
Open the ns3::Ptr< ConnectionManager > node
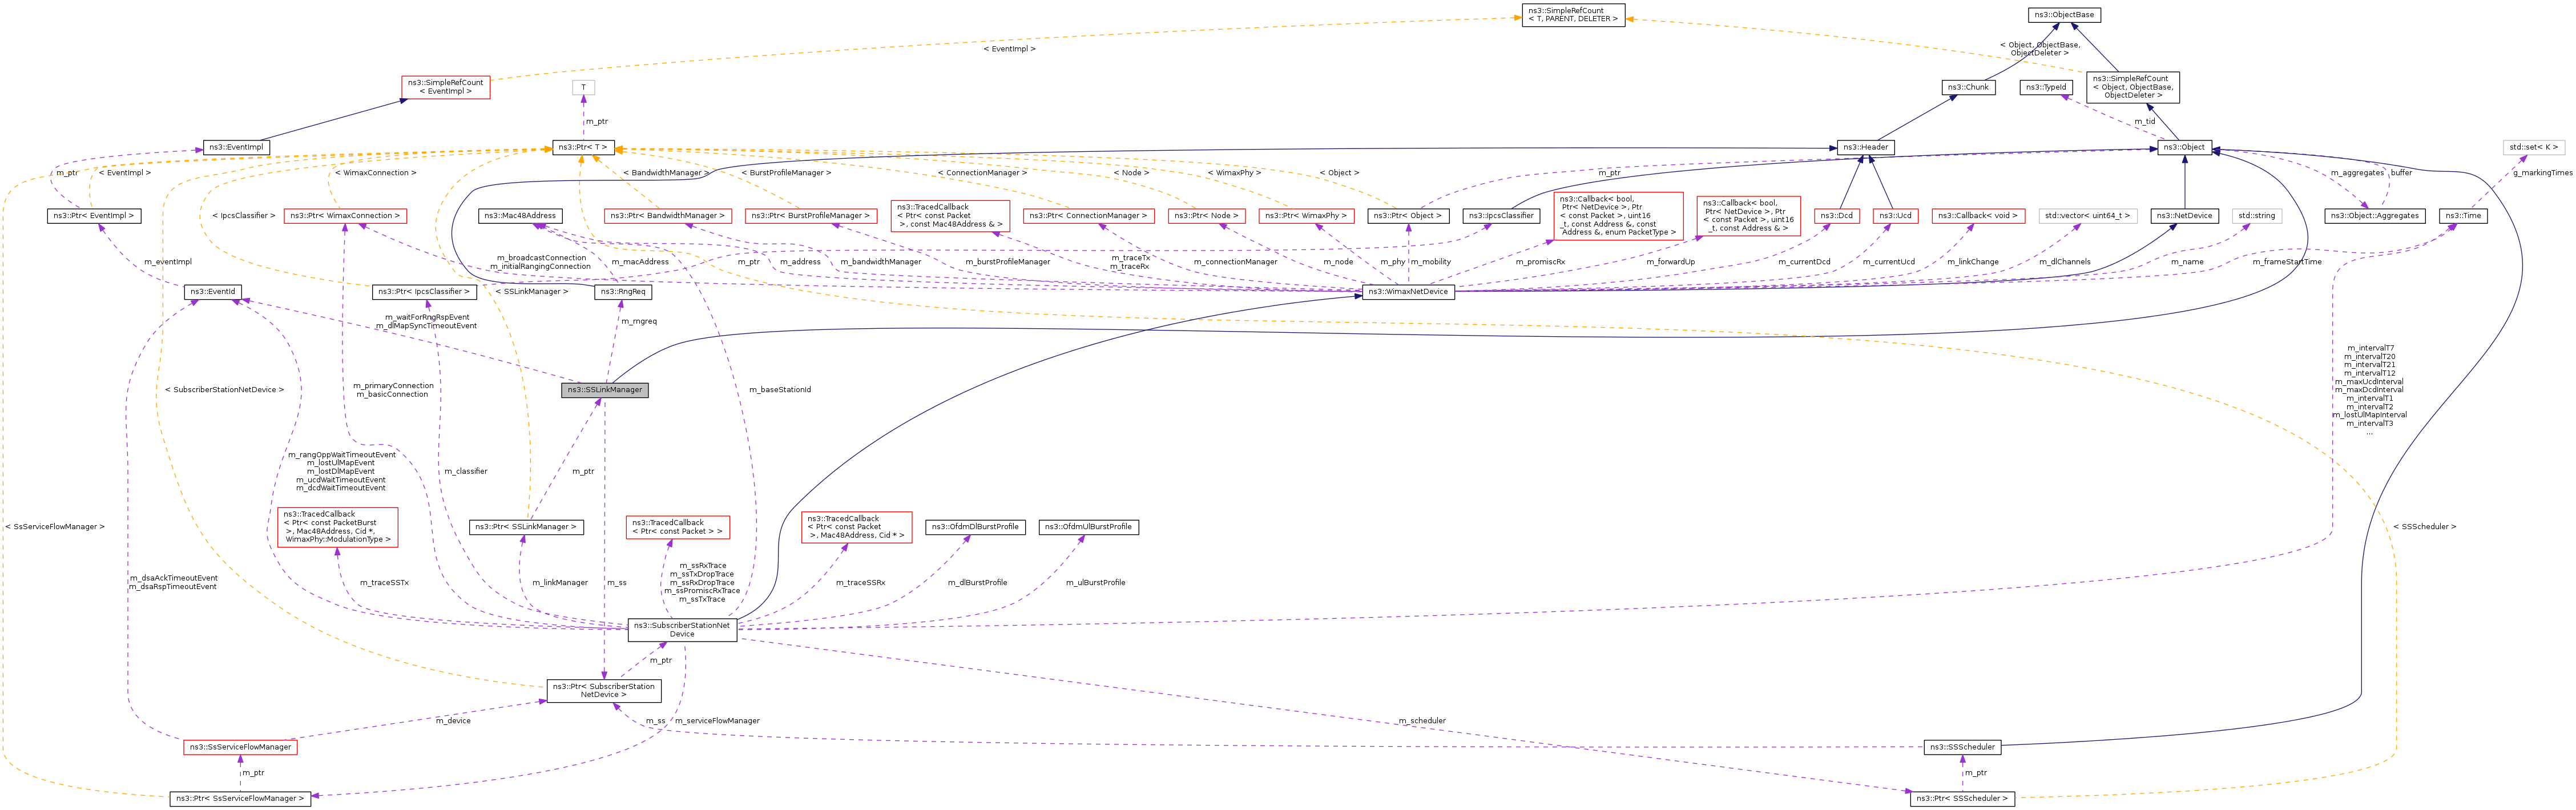pyautogui.click(x=1089, y=216)
